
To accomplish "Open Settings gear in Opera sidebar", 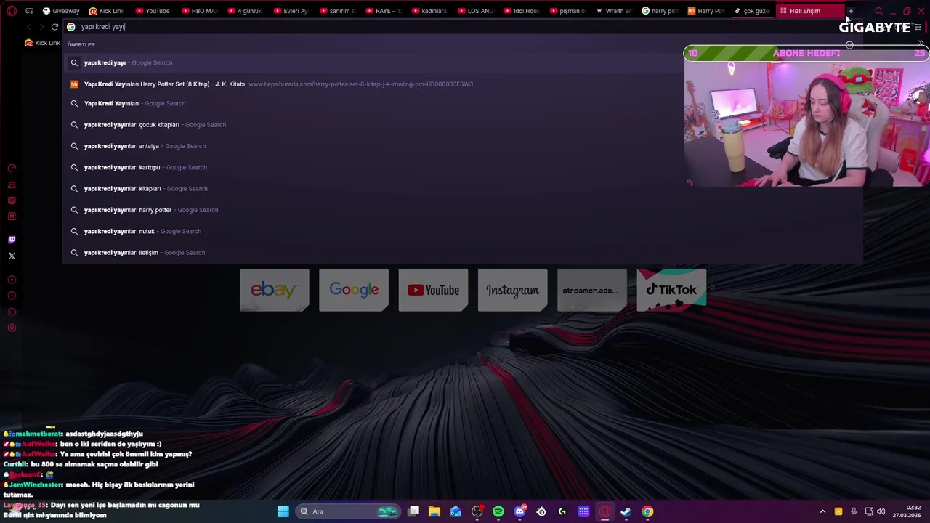I will click(12, 328).
